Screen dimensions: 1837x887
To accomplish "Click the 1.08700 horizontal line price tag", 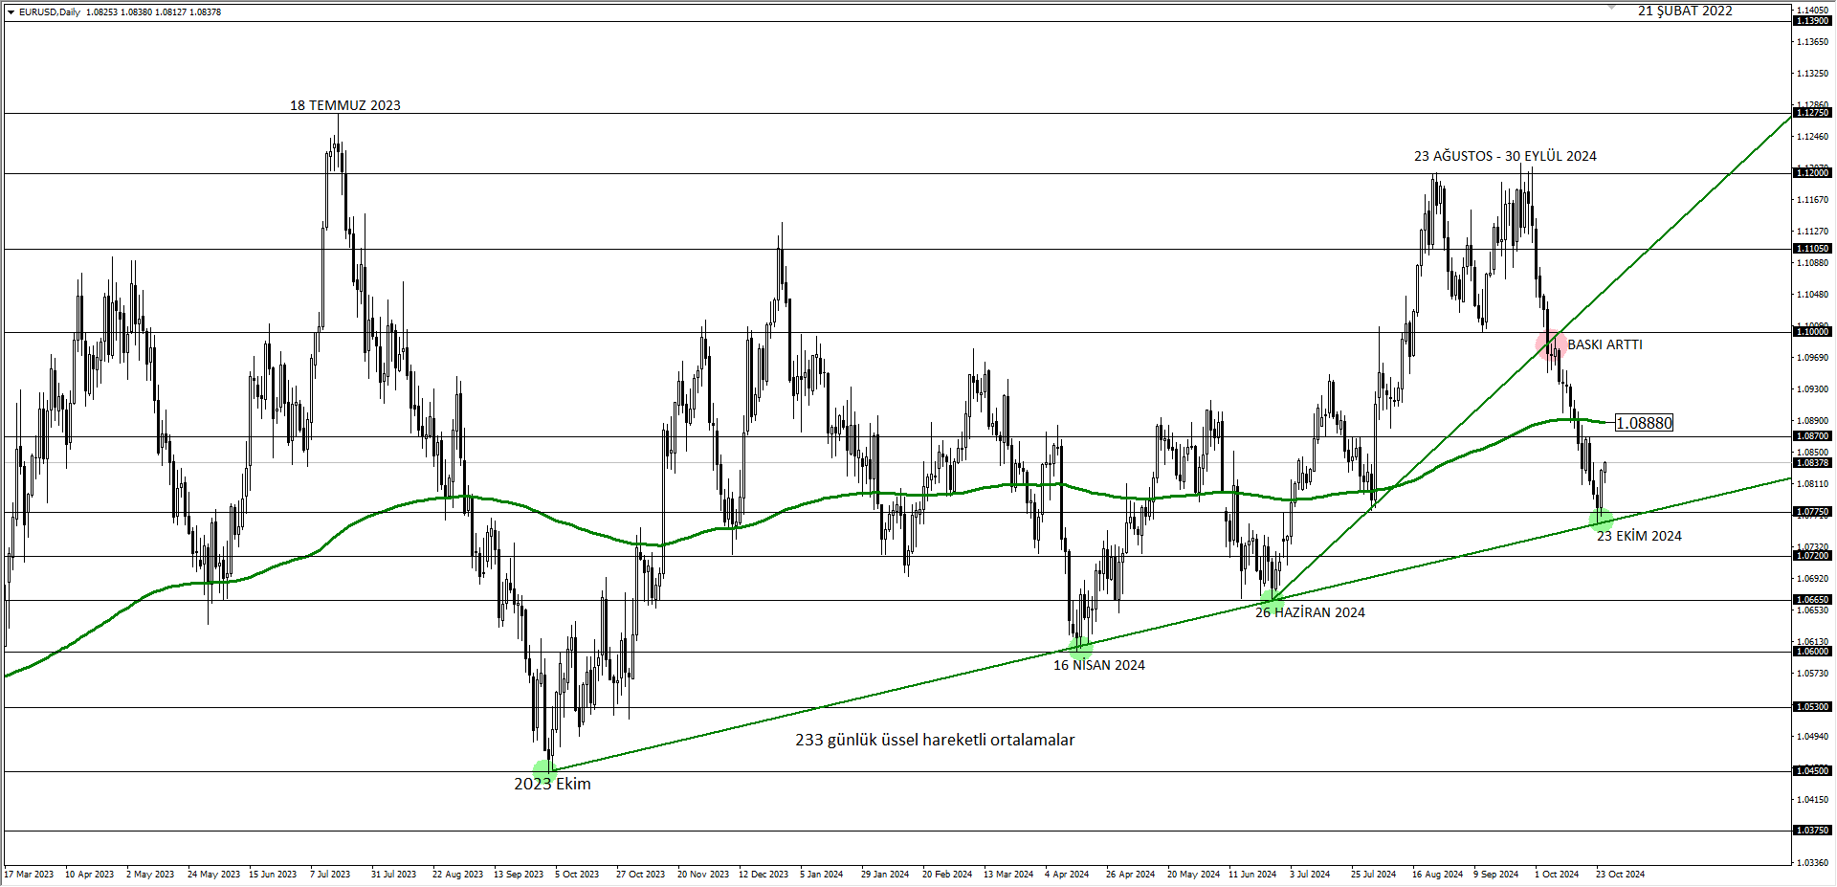I will point(1812,436).
